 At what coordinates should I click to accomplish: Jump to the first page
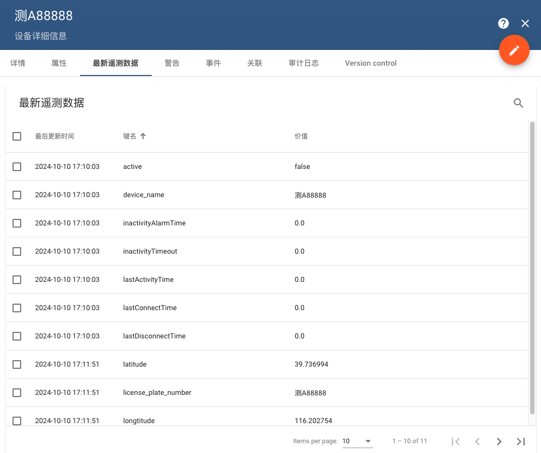(x=456, y=441)
